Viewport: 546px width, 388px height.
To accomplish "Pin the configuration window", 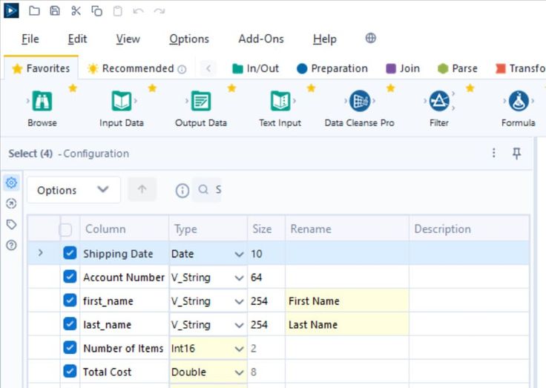I will point(517,154).
